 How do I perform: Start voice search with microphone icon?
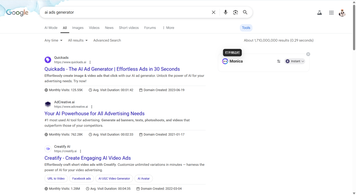(225, 12)
